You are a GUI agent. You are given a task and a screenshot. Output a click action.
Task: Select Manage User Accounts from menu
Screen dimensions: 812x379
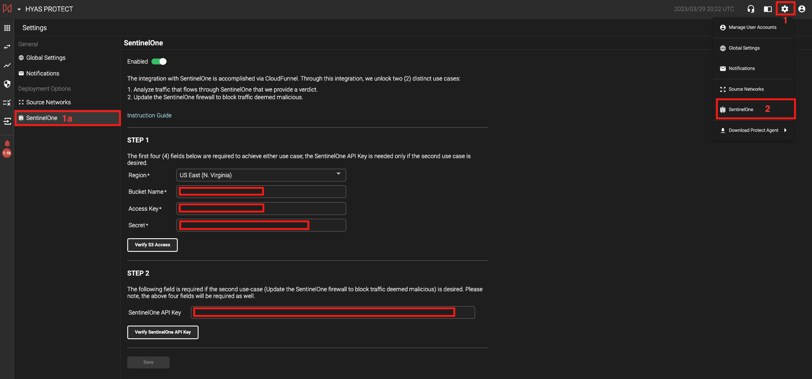point(752,28)
